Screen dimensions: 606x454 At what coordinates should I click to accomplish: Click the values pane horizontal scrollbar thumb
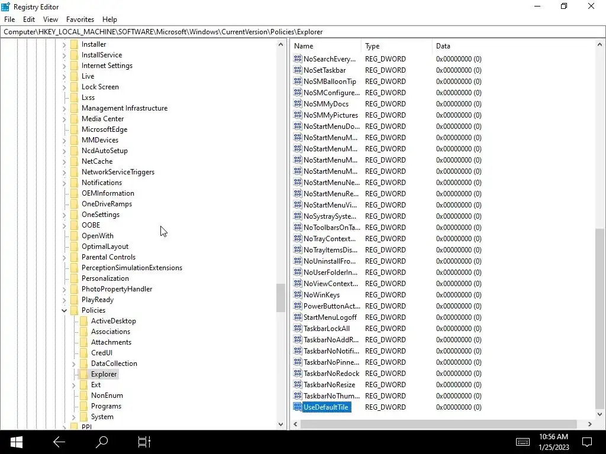(x=439, y=424)
